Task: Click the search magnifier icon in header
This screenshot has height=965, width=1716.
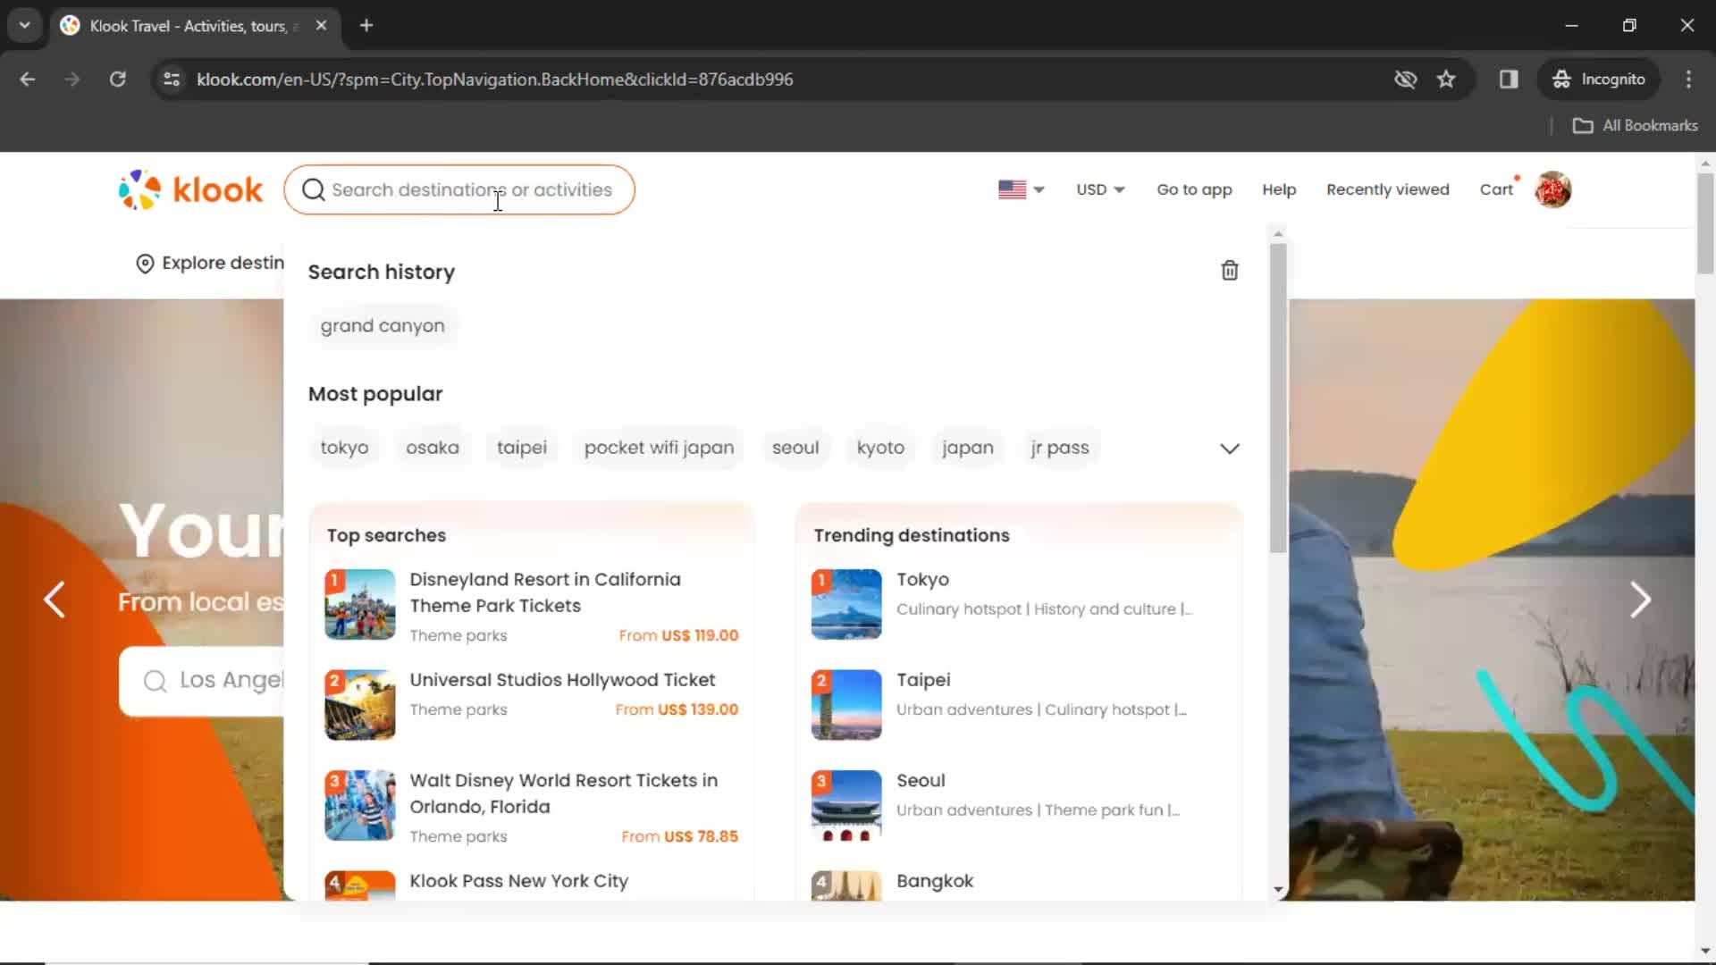Action: point(313,189)
